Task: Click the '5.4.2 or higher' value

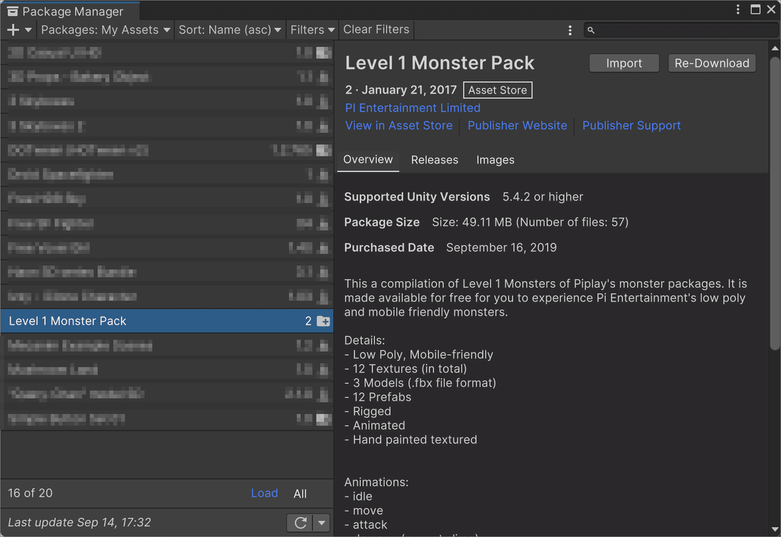Action: (543, 197)
